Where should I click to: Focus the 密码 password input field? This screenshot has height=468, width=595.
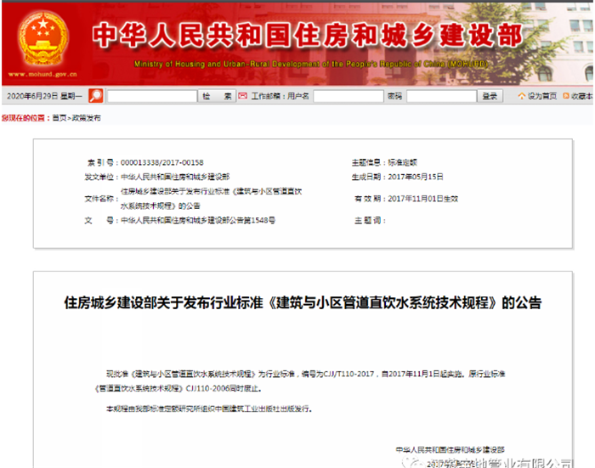441,96
